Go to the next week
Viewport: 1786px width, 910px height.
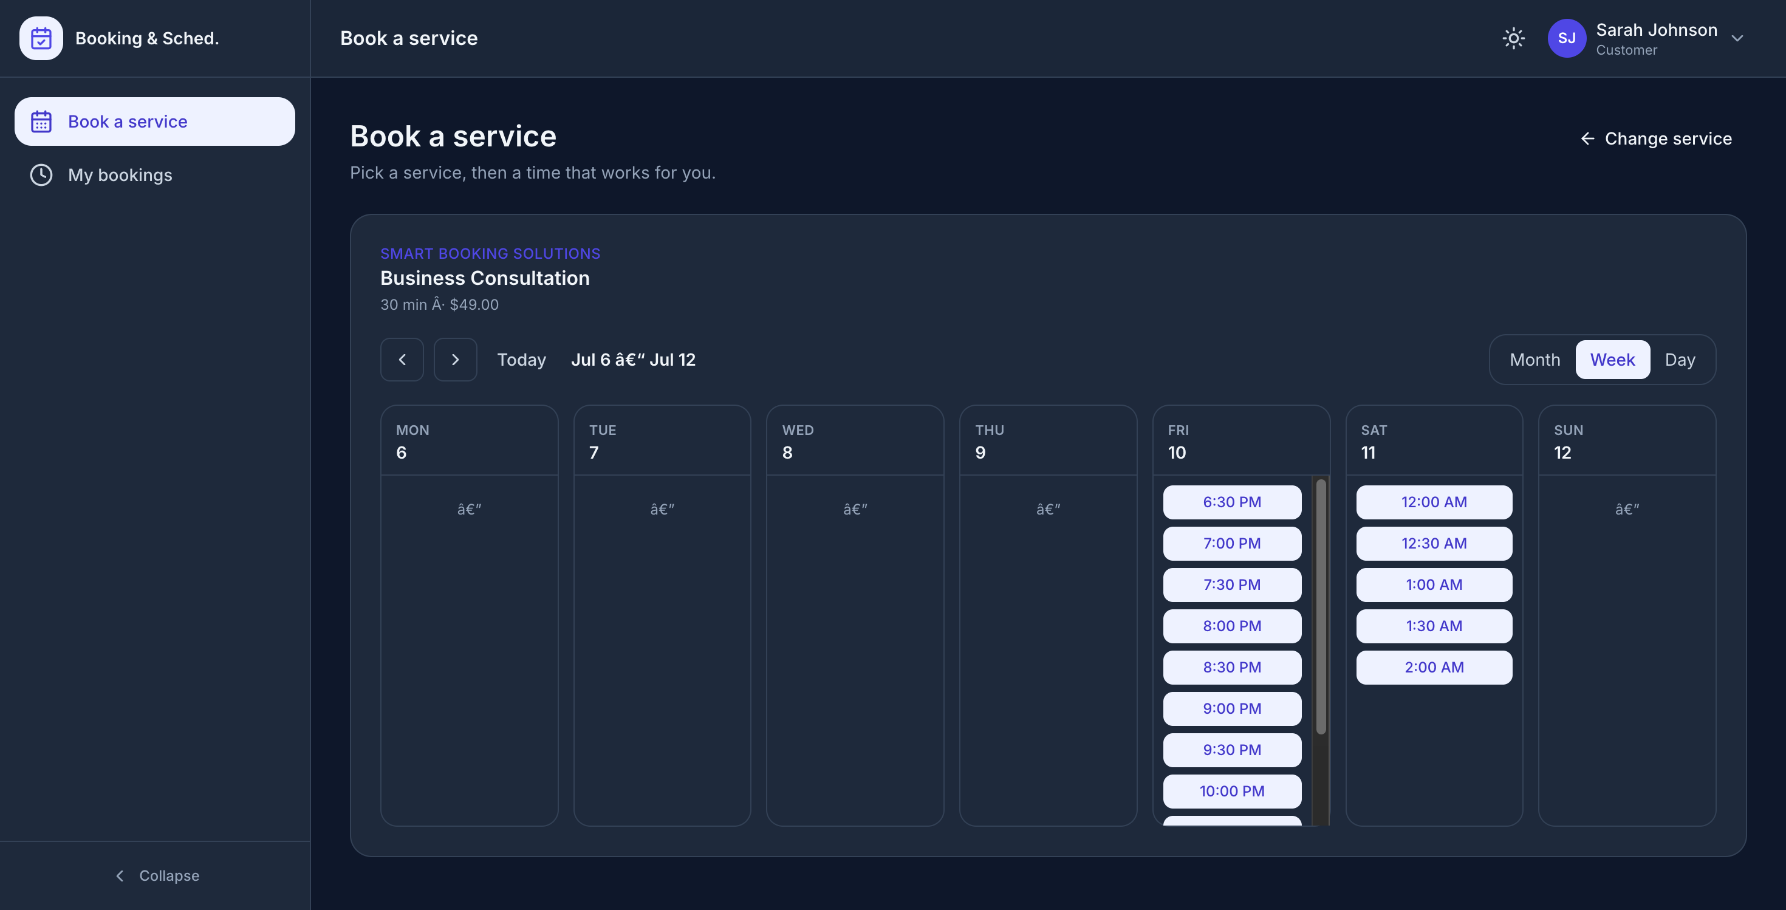coord(456,360)
